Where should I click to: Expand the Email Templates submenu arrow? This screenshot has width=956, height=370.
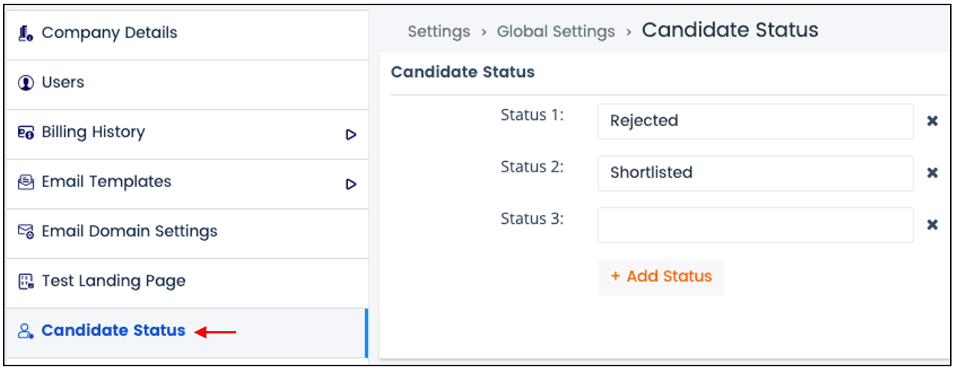tap(351, 184)
